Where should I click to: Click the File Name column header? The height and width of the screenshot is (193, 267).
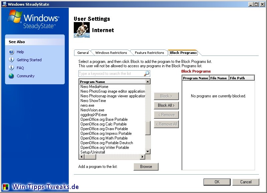219,78
